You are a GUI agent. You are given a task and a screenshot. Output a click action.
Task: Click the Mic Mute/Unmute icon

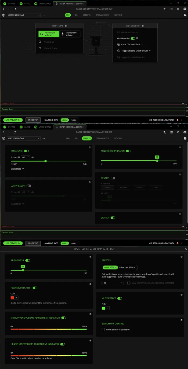[x=119, y=32]
